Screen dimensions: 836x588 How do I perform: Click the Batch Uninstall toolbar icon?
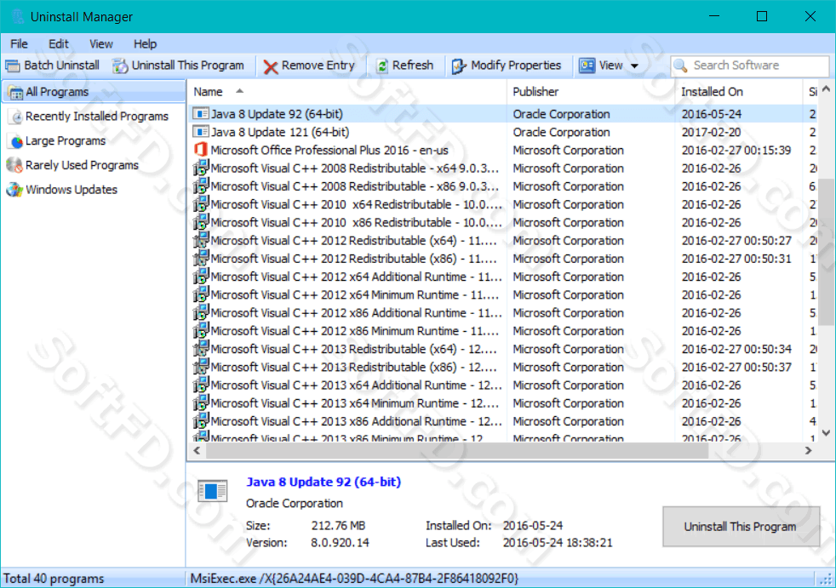tap(12, 66)
